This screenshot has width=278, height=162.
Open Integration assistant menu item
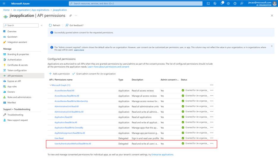point(17,42)
